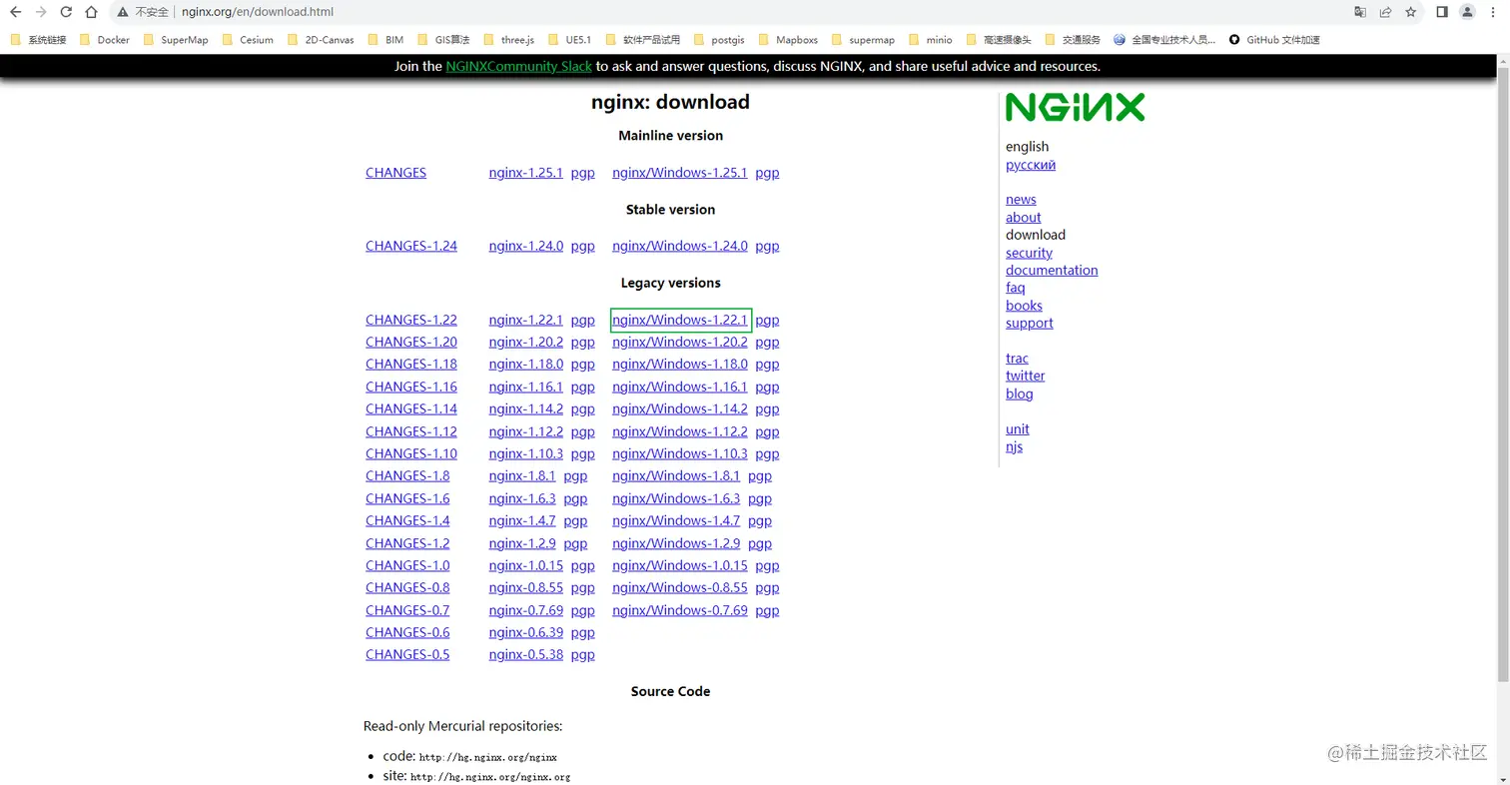
Task: Download nginx-1.10.3 source
Action: pos(525,453)
